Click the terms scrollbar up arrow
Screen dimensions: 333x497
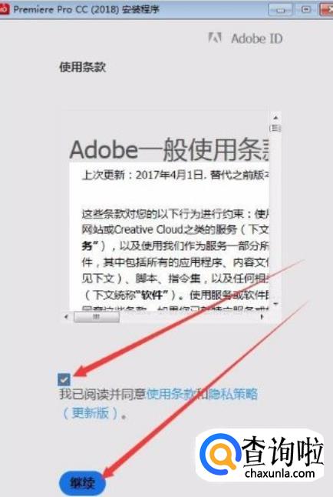point(275,118)
